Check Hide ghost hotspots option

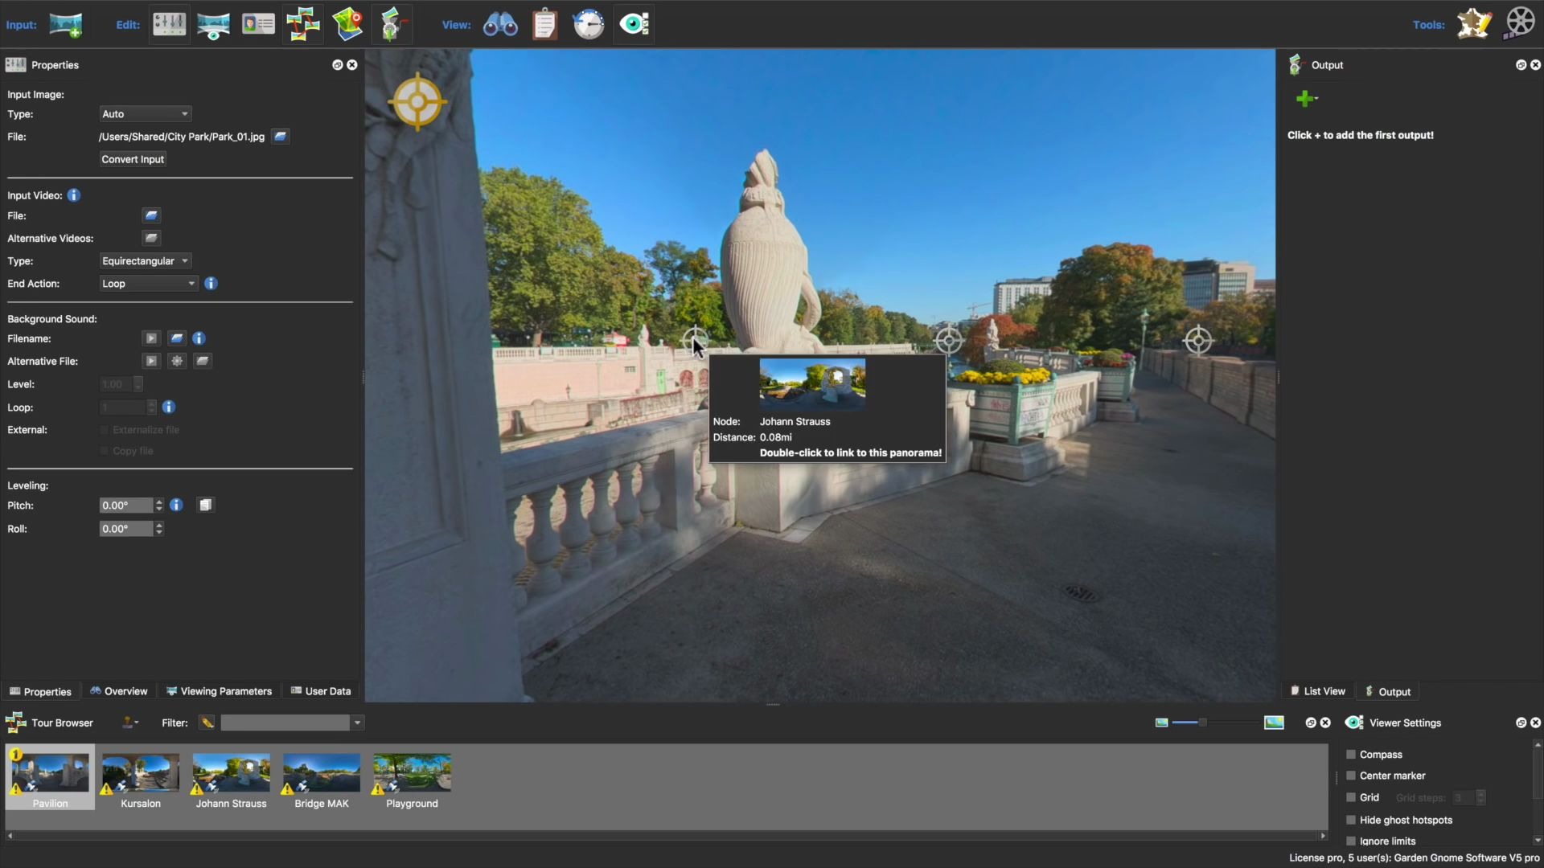[1351, 820]
